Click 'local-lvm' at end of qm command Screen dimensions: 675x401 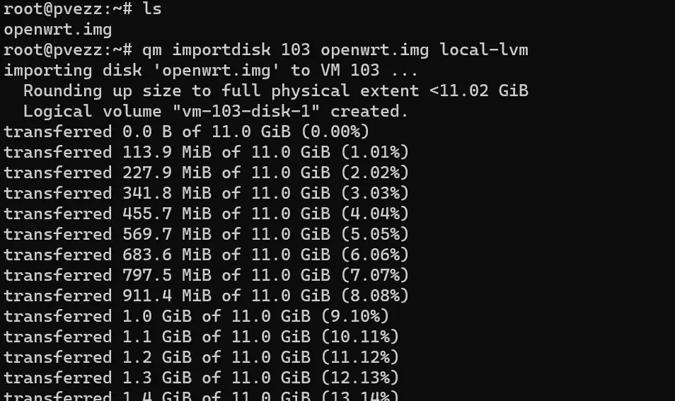pyautogui.click(x=484, y=50)
